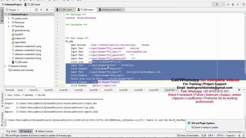Expand the TestCases folder
The width and height of the screenshot is (246, 138).
(x=9, y=26)
